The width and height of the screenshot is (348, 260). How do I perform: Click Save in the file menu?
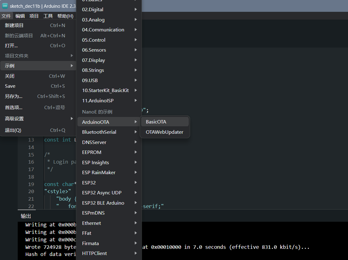pyautogui.click(x=38, y=86)
